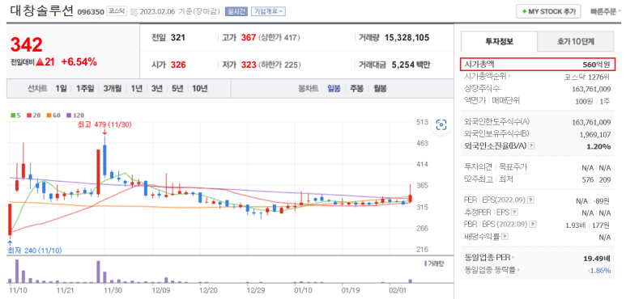
Task: Click the 거래량 value 15,328,105
Action: pyautogui.click(x=407, y=38)
